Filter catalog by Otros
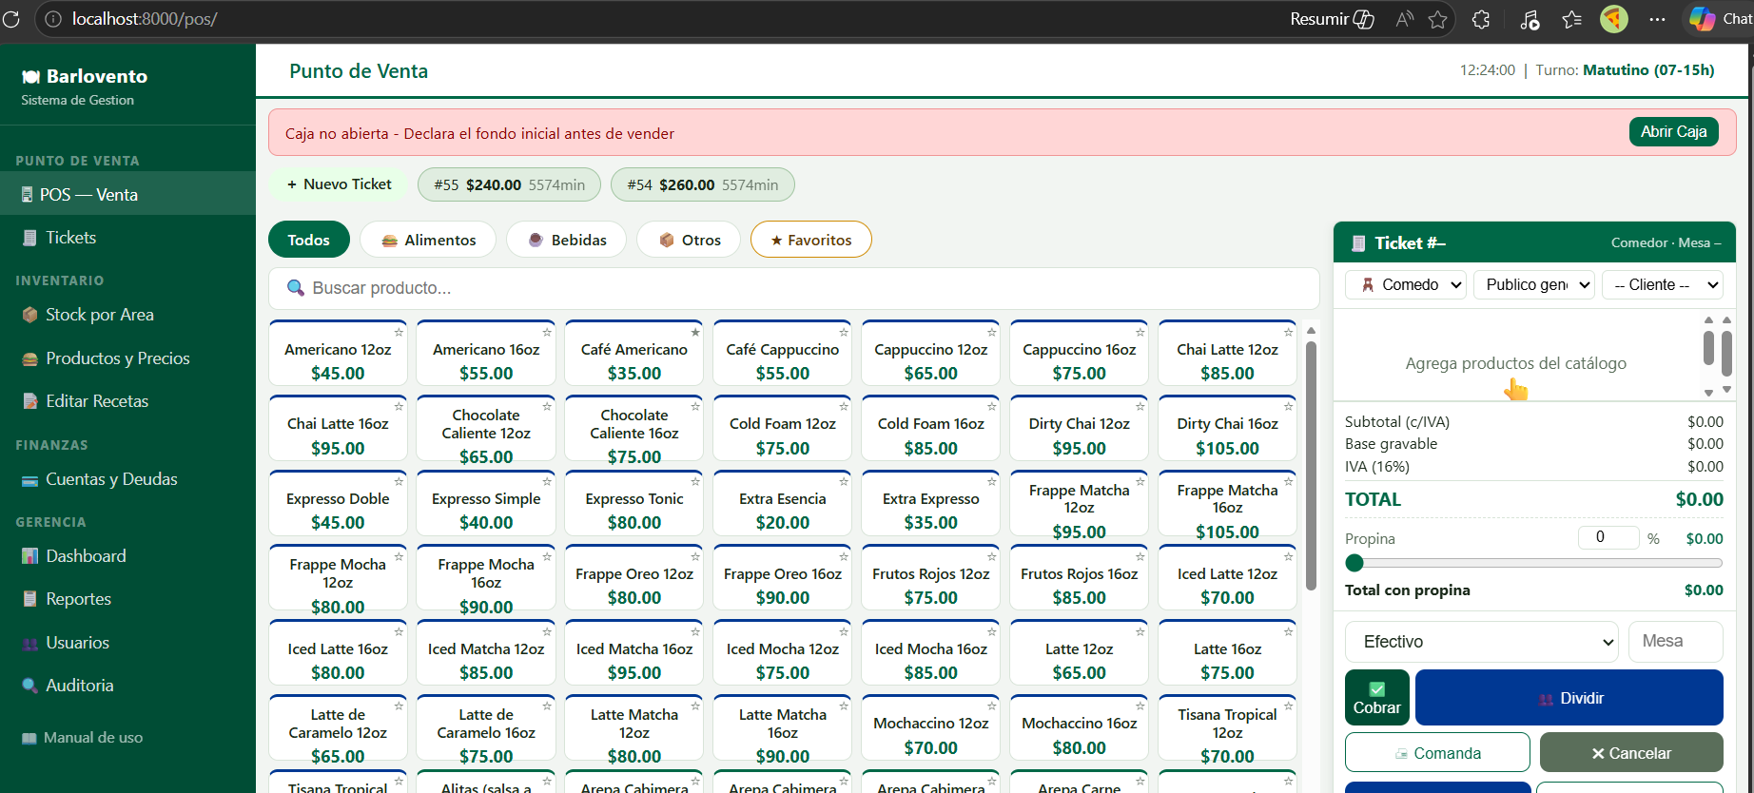This screenshot has height=793, width=1754. [x=690, y=240]
